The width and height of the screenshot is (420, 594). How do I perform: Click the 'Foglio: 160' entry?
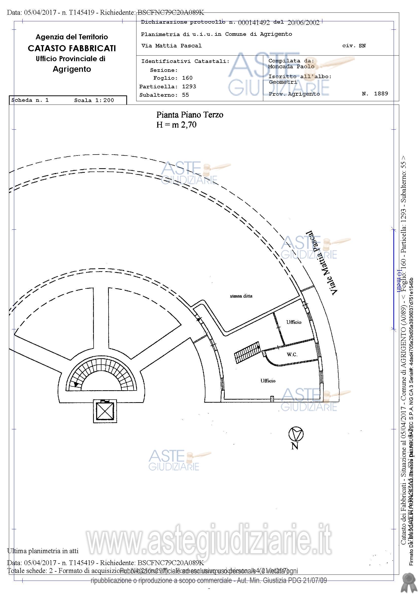173,78
